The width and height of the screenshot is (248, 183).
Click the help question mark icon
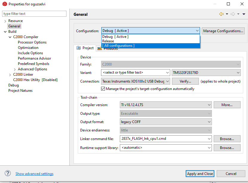tap(8, 173)
